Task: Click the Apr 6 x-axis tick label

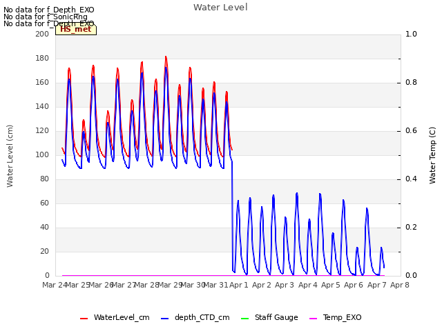Action: (354, 285)
